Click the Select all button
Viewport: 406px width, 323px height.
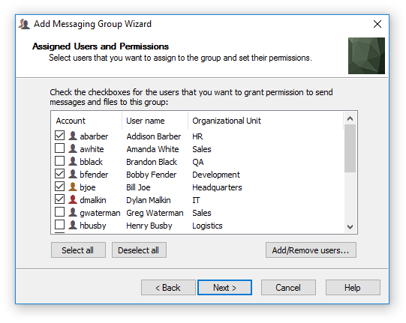point(78,250)
